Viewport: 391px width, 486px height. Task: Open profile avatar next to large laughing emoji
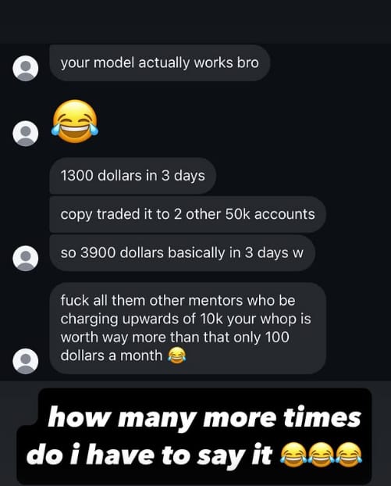[26, 134]
